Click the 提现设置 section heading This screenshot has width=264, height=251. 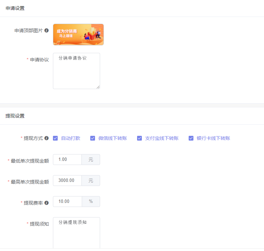pos(15,116)
